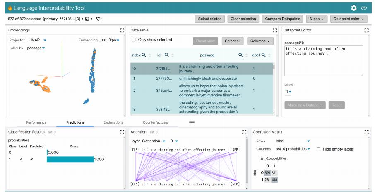Switch to the Explanations tab
375x196 pixels.
(113, 122)
